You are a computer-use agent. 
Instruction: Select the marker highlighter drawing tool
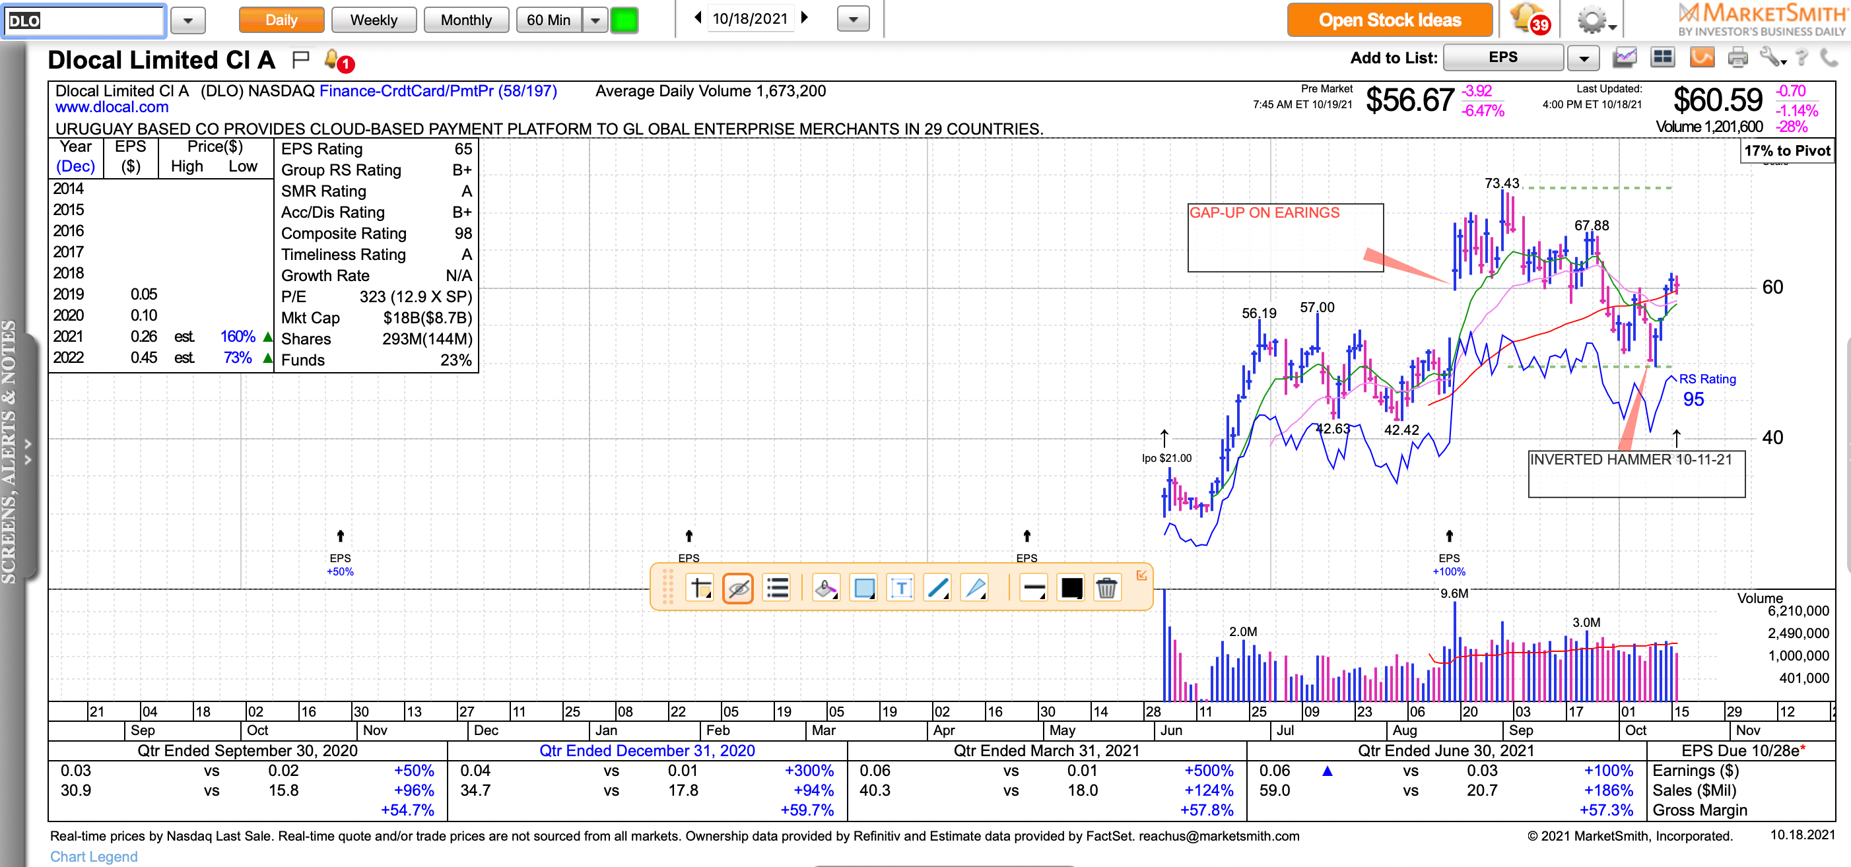click(x=826, y=589)
